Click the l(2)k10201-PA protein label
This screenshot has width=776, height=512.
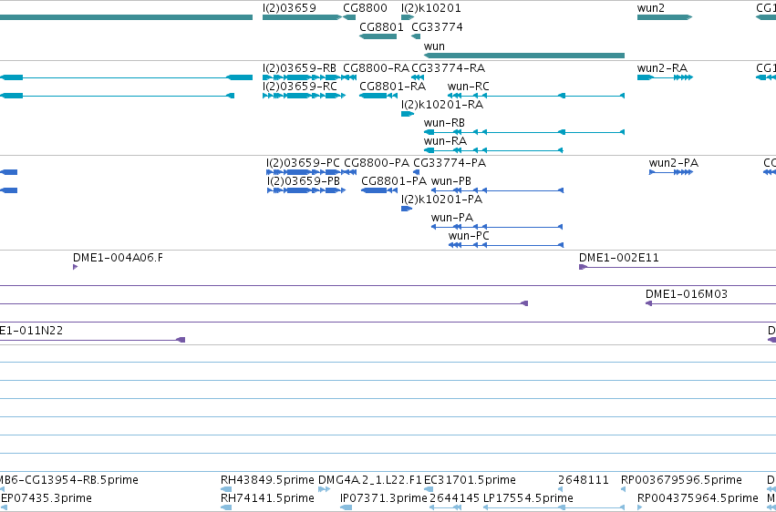click(x=441, y=200)
